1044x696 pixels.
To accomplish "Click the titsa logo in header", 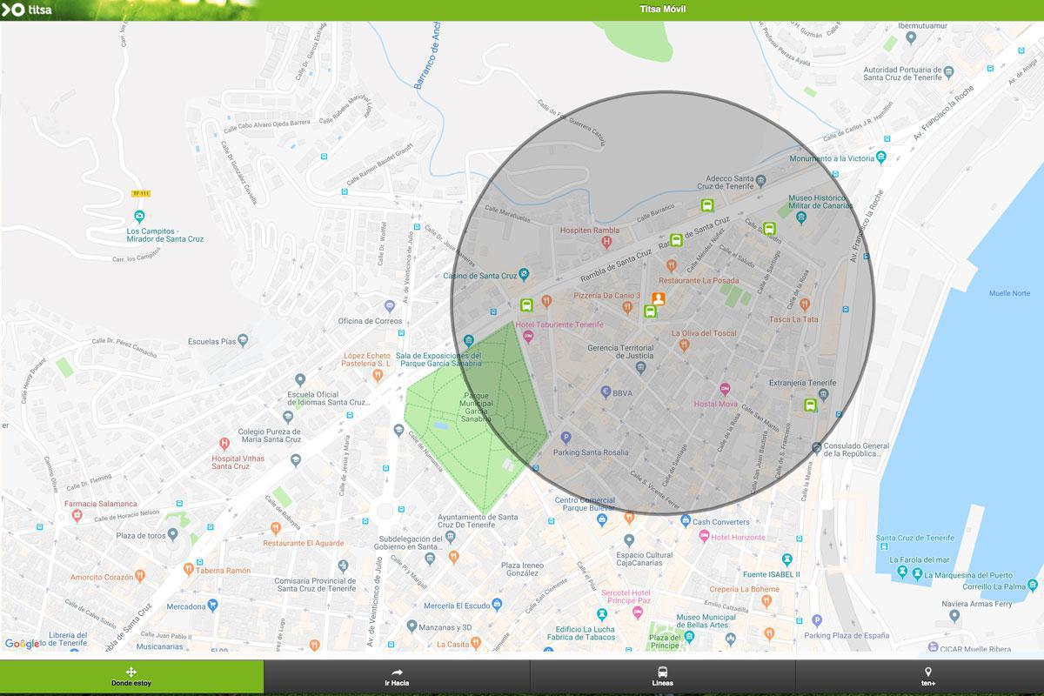I will (28, 10).
